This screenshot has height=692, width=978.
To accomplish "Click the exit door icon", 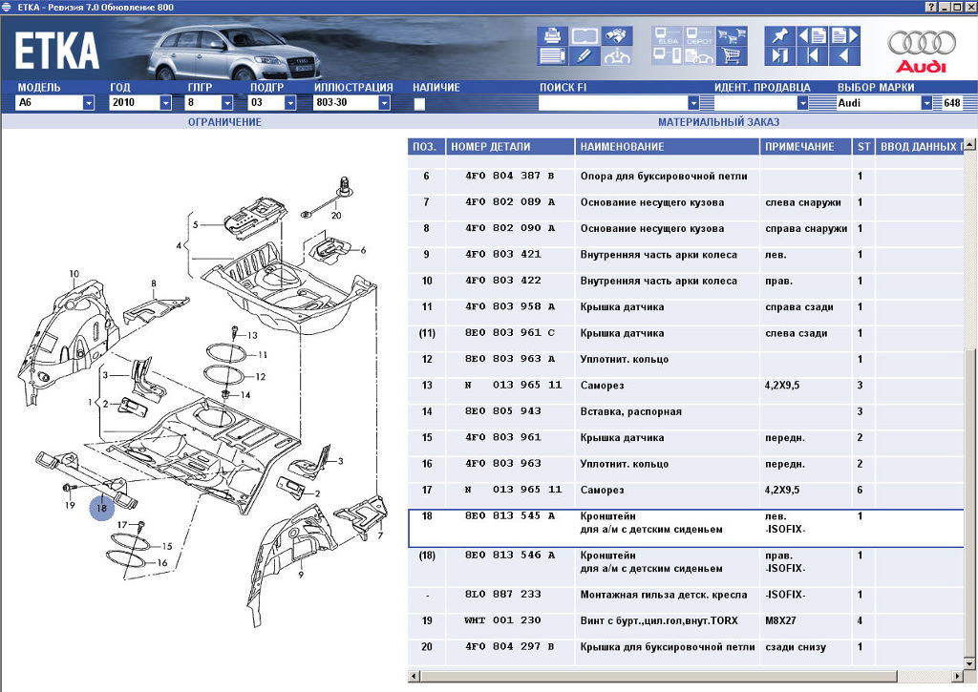I will point(779,56).
